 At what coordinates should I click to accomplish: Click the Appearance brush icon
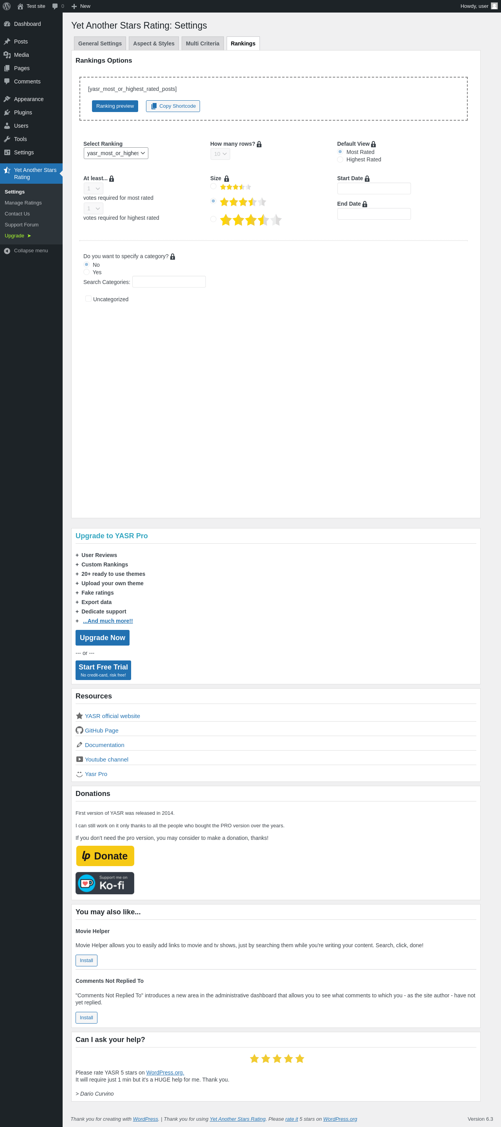pos(7,99)
